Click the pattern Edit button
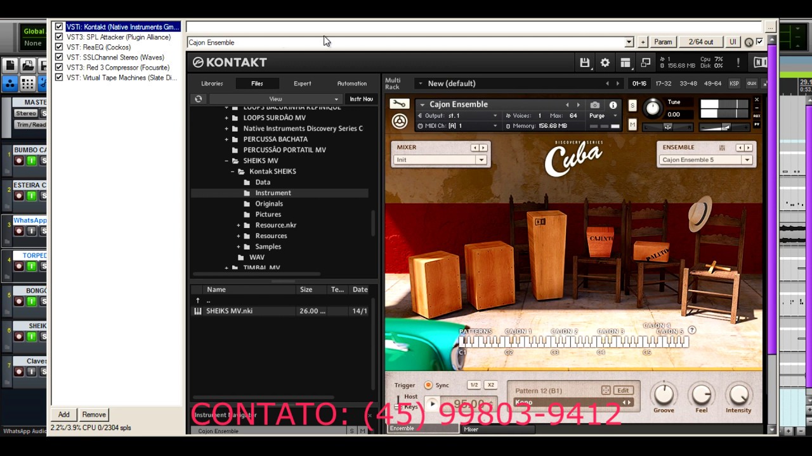 click(x=623, y=391)
